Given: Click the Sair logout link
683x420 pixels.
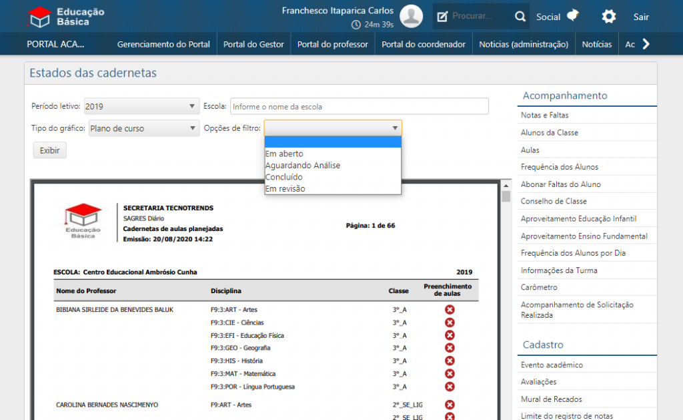Looking at the screenshot, I should (641, 17).
